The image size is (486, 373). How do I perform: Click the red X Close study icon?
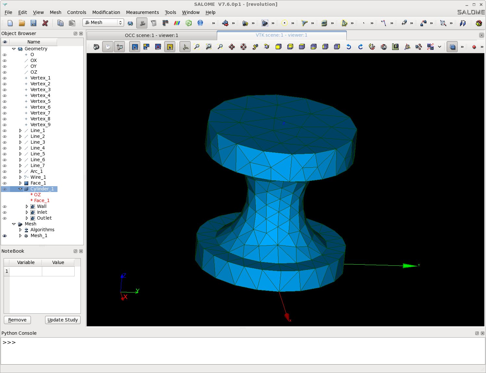[x=45, y=23]
